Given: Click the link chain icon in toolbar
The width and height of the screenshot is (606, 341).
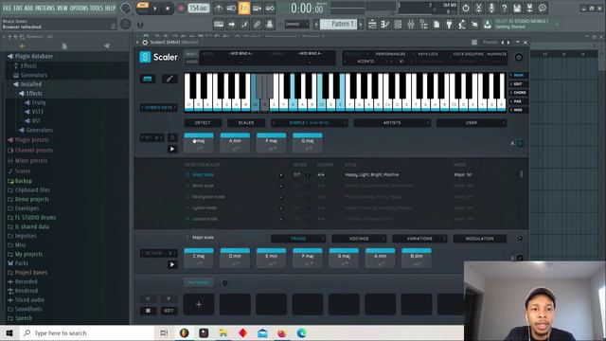Looking at the screenshot, I should click(x=257, y=25).
